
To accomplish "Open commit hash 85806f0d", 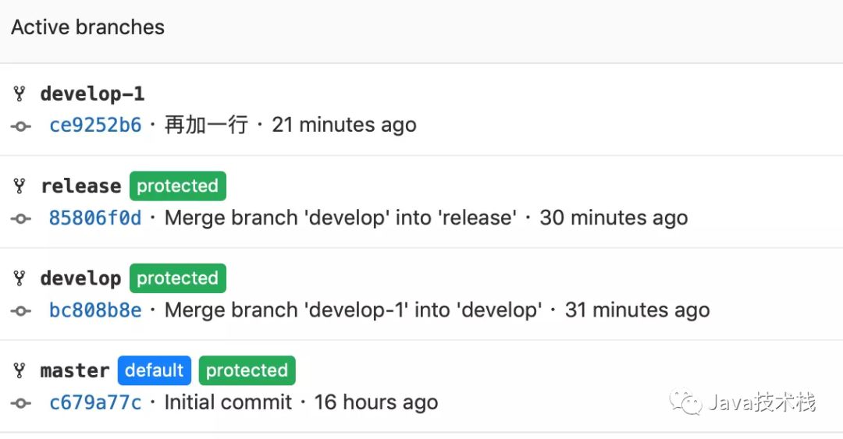I will click(x=95, y=218).
